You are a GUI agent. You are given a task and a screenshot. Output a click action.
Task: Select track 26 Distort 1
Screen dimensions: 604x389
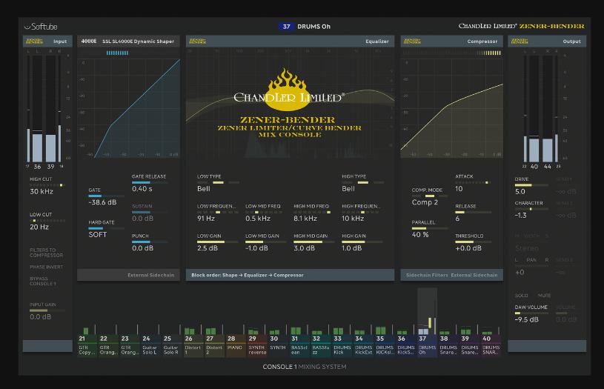pos(193,345)
